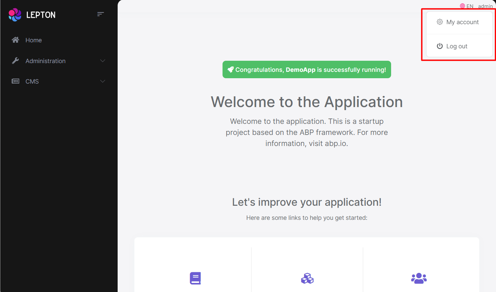
Task: Expand the CMS menu chevron
Action: tap(103, 81)
